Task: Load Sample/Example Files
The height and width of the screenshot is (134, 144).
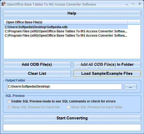Action: pyautogui.click(x=107, y=74)
